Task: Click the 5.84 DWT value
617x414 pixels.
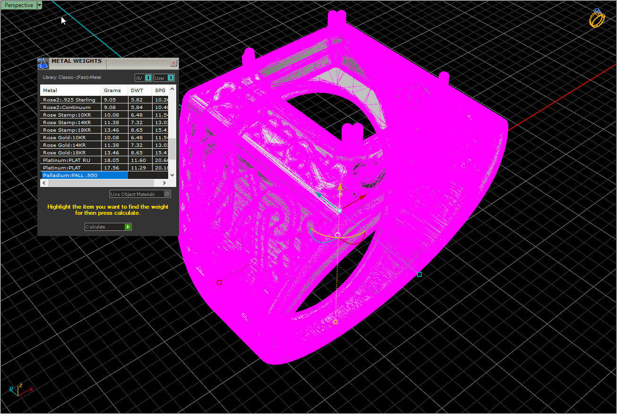Action: pyautogui.click(x=137, y=107)
